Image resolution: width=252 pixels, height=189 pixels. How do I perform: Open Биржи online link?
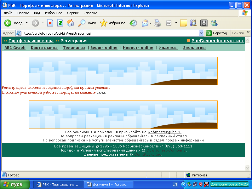[104, 48]
